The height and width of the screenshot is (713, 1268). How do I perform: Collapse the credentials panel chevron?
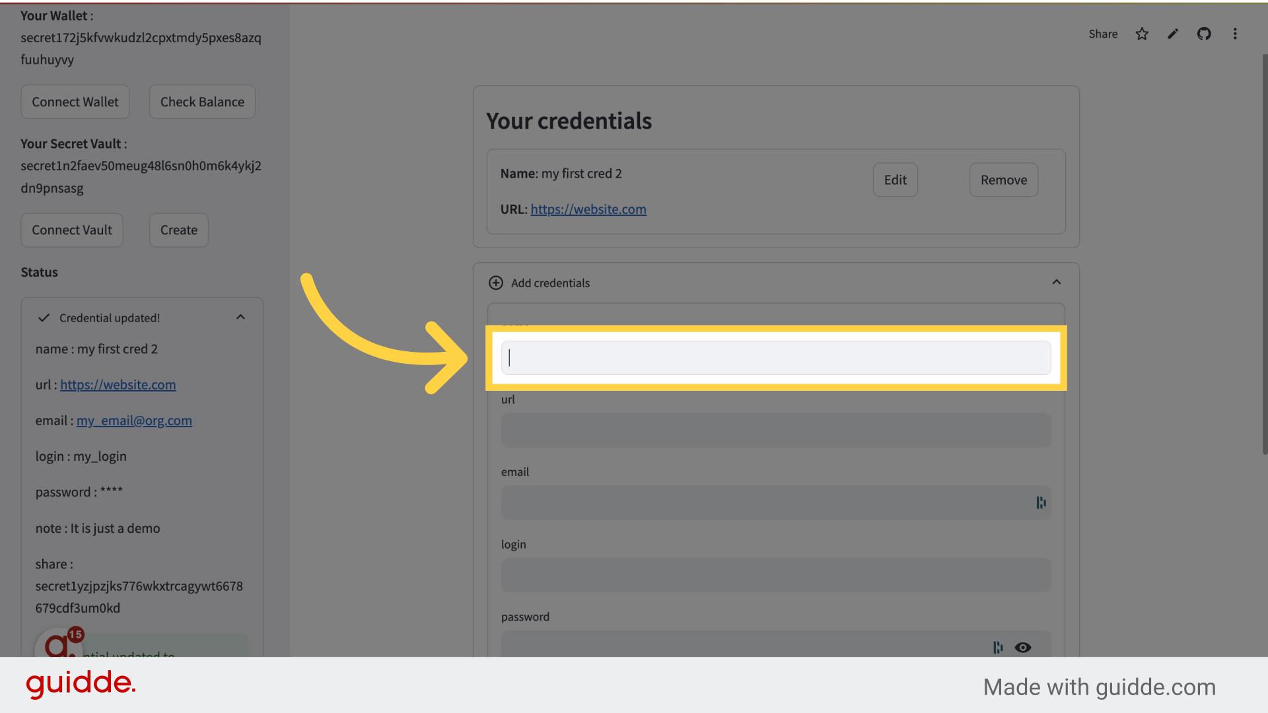(x=1057, y=282)
